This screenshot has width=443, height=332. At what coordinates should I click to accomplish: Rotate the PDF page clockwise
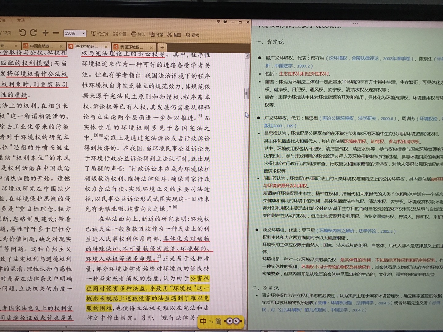[x=33, y=32]
